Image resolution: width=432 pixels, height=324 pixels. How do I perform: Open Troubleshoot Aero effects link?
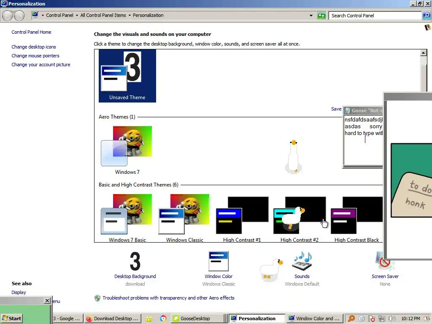click(168, 298)
